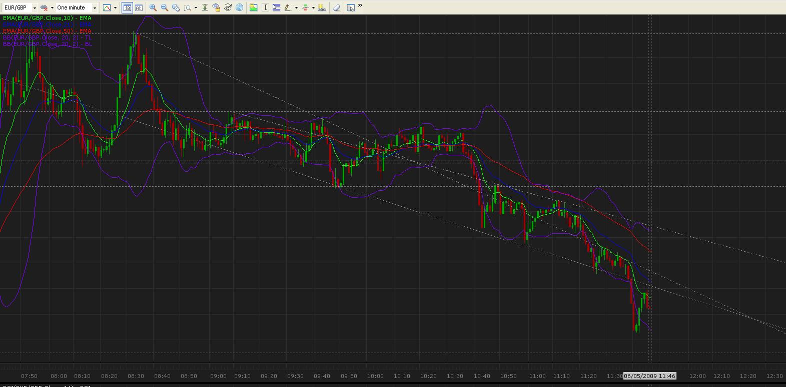This screenshot has width=786, height=387.
Task: Click the chart properties pointer icon
Action: tap(351, 7)
